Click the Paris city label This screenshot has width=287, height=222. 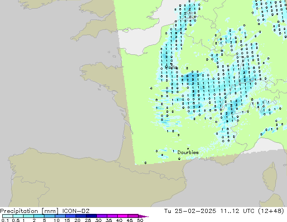(x=171, y=68)
